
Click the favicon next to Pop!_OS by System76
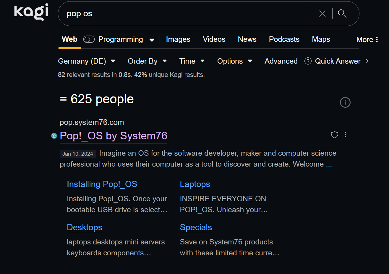pyautogui.click(x=54, y=136)
